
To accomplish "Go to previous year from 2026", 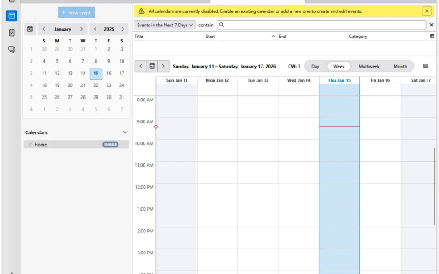I will tap(95, 29).
